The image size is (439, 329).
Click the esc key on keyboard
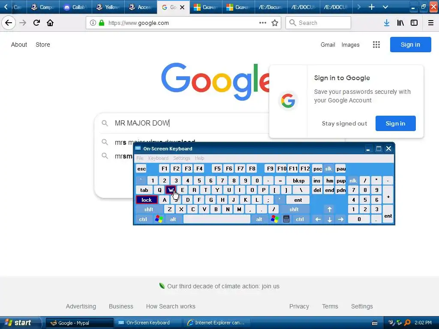(141, 169)
